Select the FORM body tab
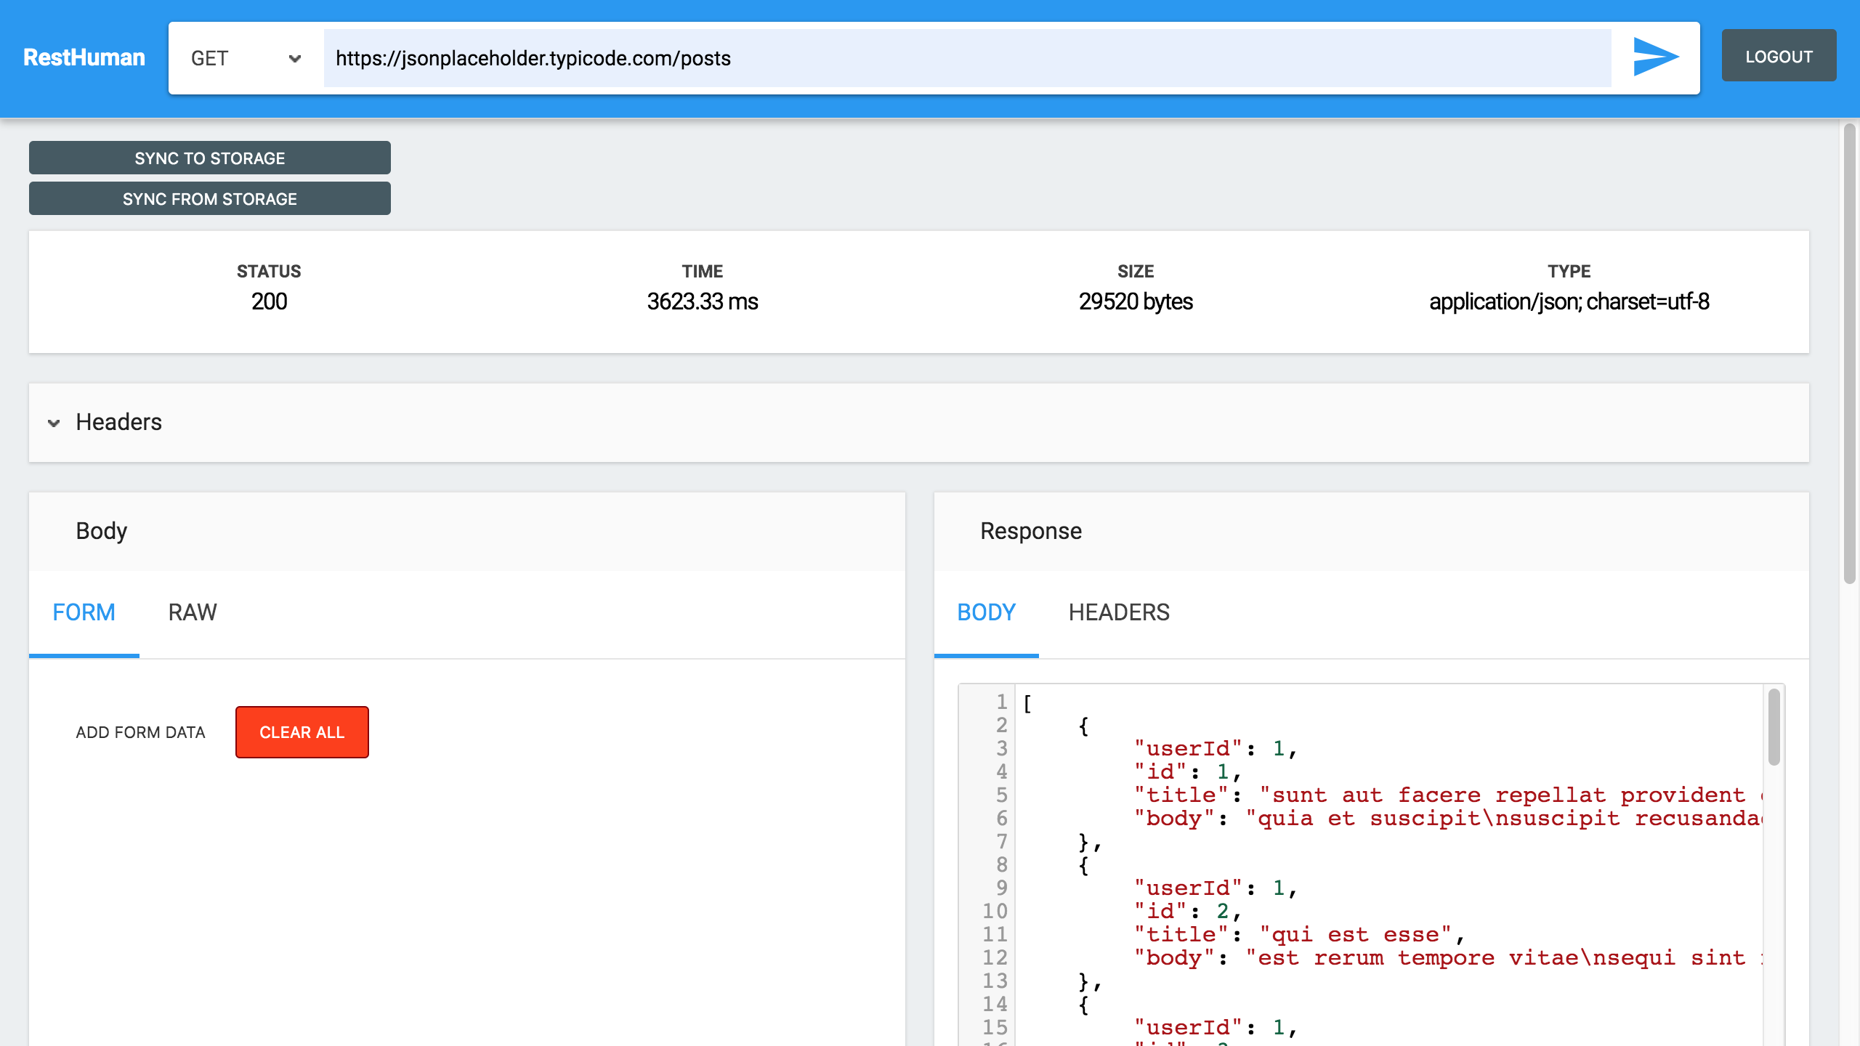This screenshot has height=1046, width=1860. pyautogui.click(x=84, y=612)
